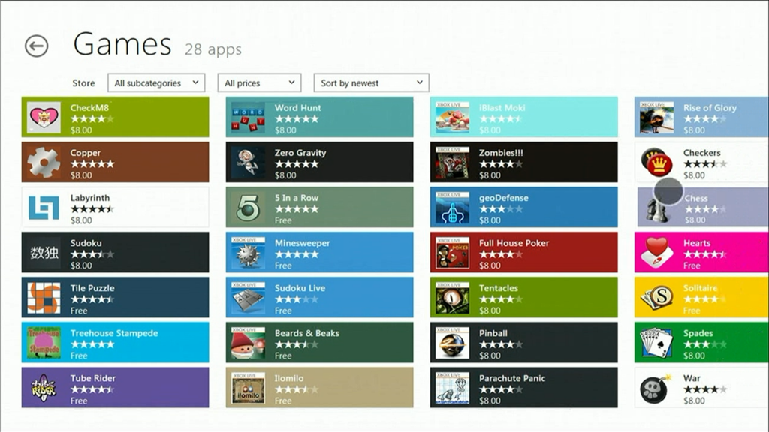Open the 5 In a Row title

coord(296,198)
